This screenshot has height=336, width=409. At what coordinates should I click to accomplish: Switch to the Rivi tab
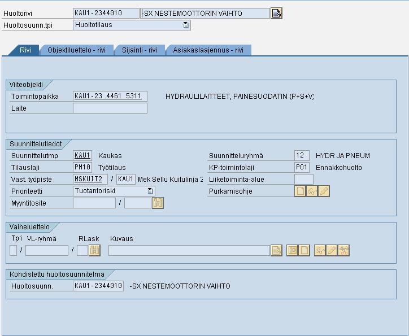25,50
